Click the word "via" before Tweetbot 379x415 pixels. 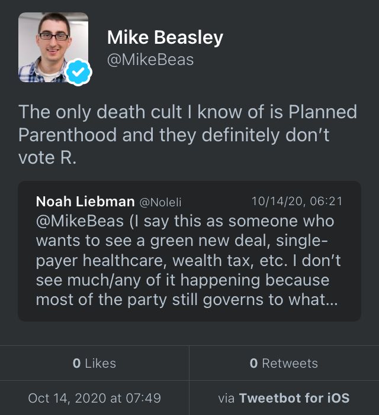click(x=226, y=398)
